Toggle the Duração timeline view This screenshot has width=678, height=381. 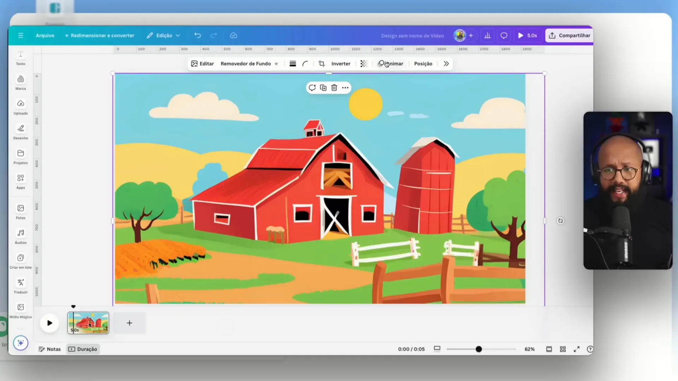click(83, 349)
